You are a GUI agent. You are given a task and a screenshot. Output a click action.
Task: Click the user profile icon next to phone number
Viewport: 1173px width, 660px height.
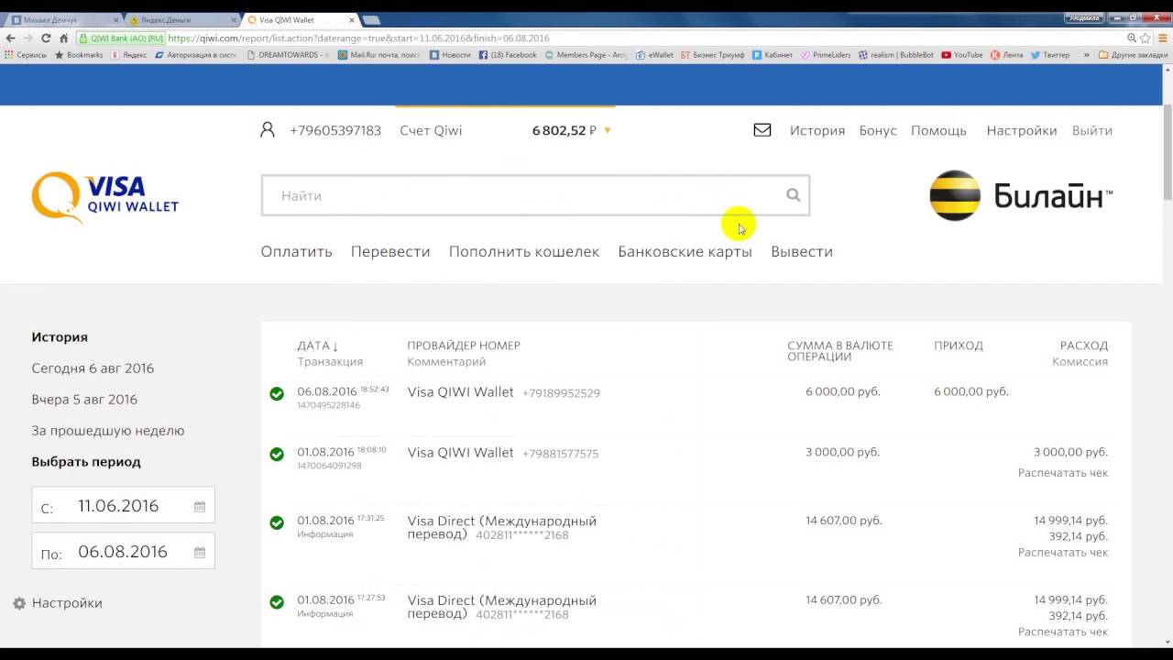pos(268,130)
